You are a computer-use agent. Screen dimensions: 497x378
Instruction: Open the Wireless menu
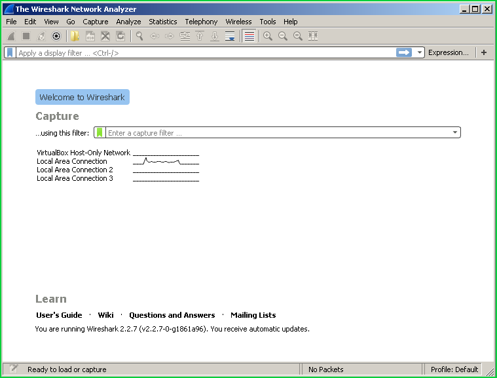pyautogui.click(x=238, y=22)
